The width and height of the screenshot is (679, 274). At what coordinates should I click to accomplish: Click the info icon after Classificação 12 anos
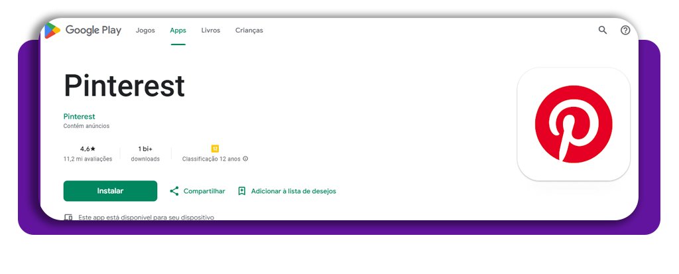pos(245,159)
